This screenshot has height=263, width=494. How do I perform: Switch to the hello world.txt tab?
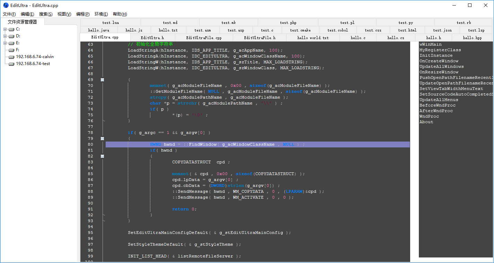coord(313,38)
